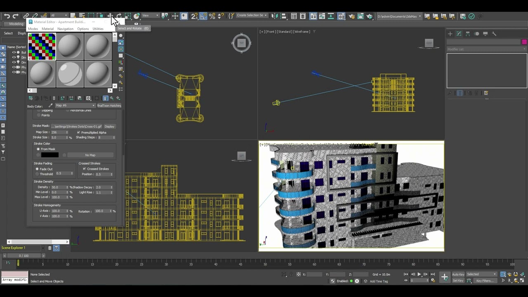Open the Modifier List dropdown

(487, 49)
